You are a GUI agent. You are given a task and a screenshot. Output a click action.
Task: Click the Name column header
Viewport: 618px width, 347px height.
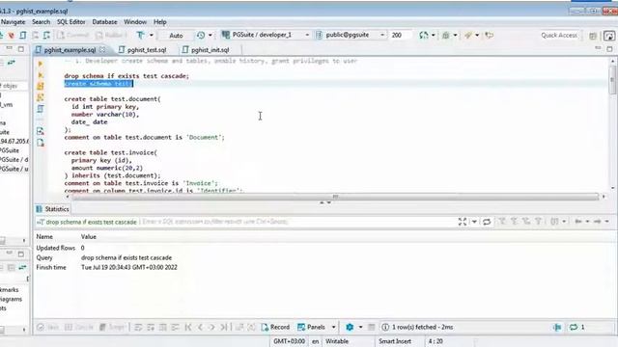pos(44,237)
